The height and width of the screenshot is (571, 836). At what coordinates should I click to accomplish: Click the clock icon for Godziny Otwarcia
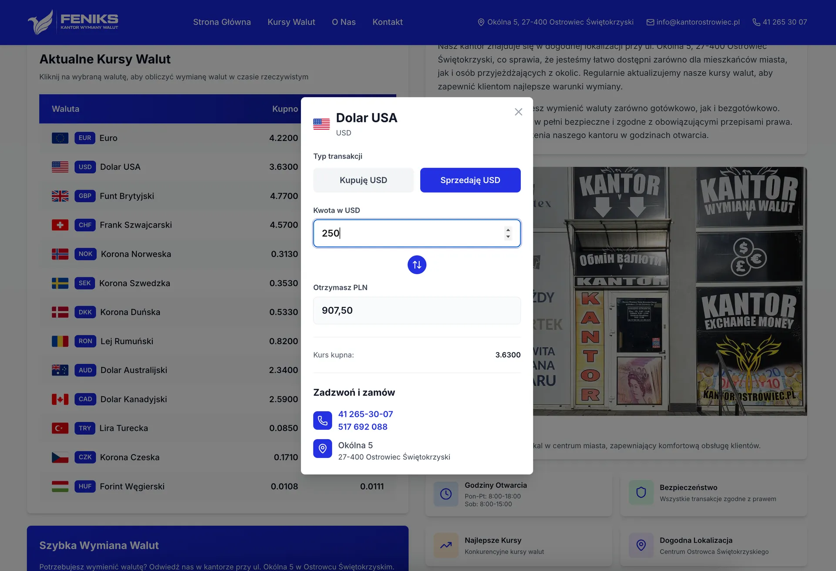[x=446, y=494]
